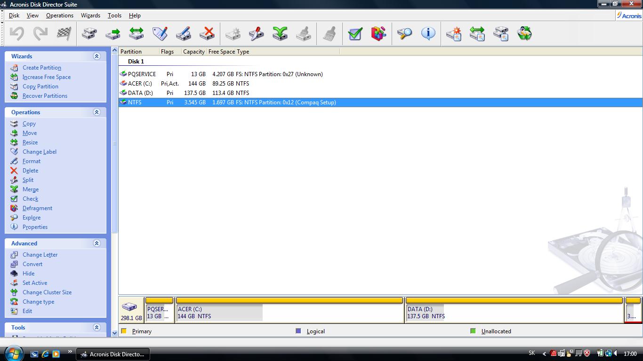Screen dimensions: 643x361
Task: Collapse the Advanced panel
Action: (97, 243)
